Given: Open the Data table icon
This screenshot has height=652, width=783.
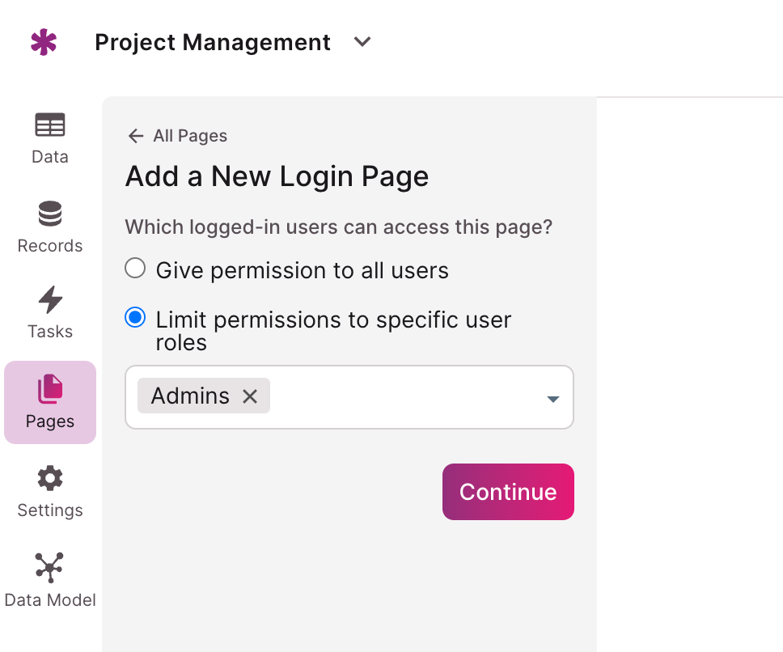Looking at the screenshot, I should tap(50, 125).
